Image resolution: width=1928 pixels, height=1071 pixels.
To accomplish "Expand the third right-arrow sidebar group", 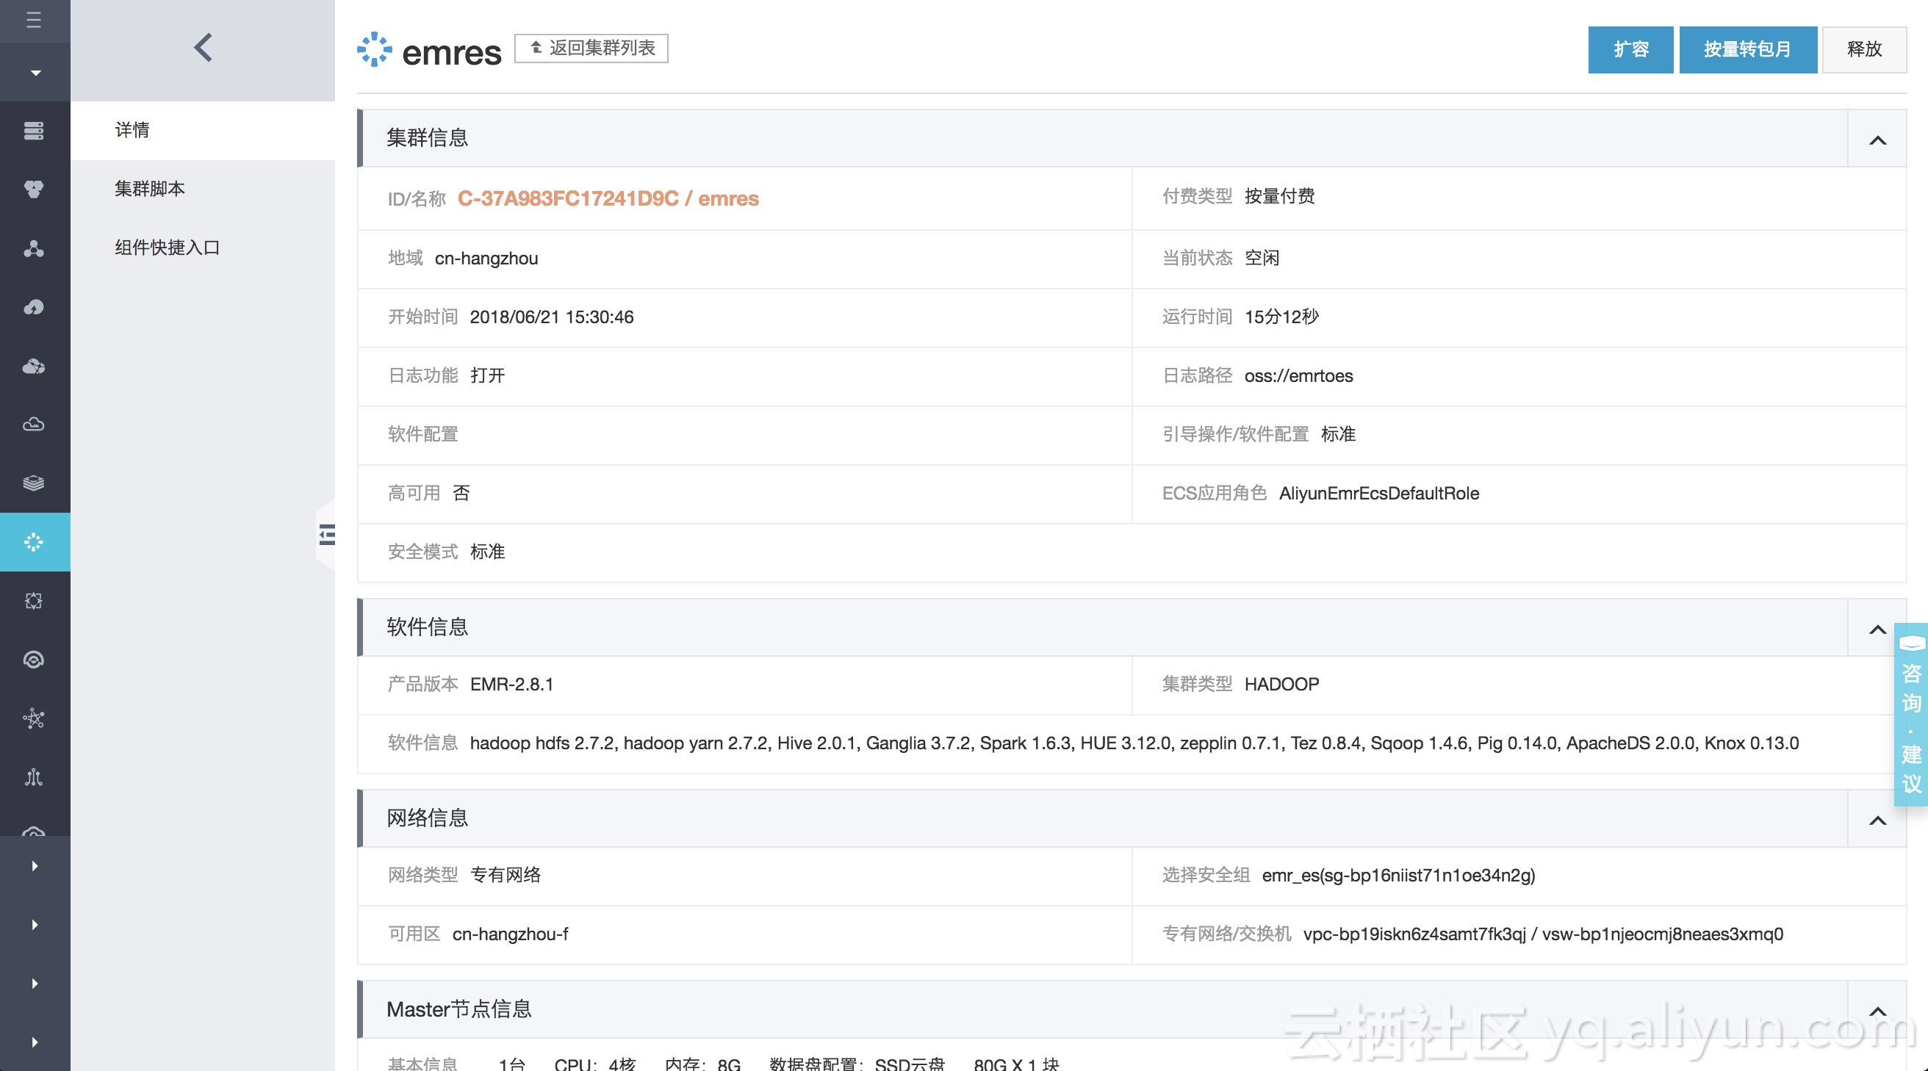I will [x=35, y=984].
